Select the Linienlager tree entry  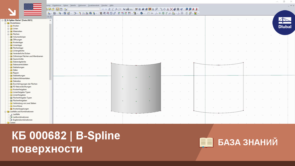(x=18, y=45)
